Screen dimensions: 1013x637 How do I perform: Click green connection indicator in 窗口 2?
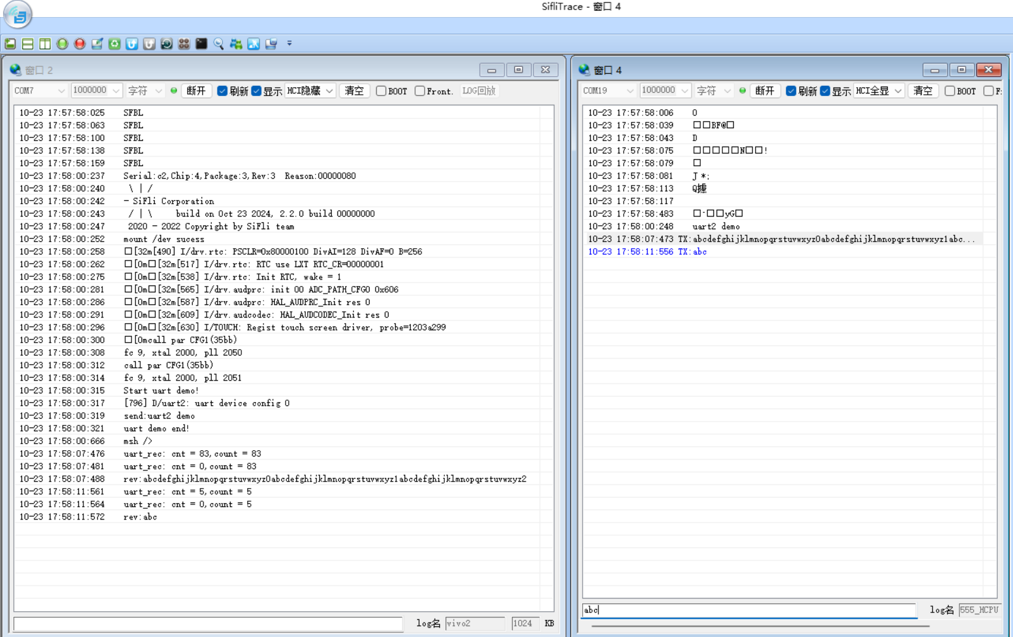pyautogui.click(x=174, y=91)
